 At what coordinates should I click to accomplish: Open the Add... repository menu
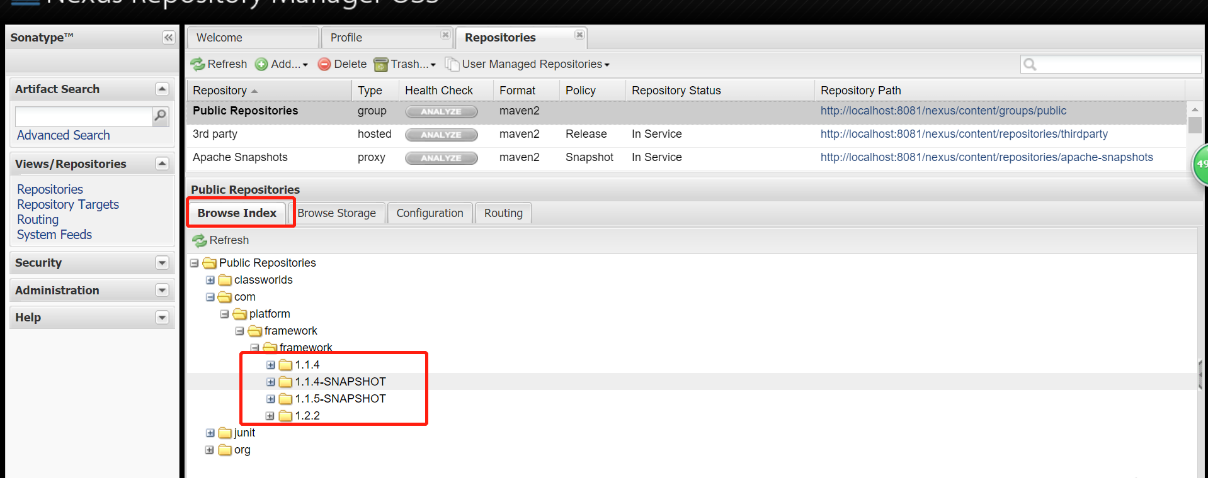pyautogui.click(x=282, y=64)
